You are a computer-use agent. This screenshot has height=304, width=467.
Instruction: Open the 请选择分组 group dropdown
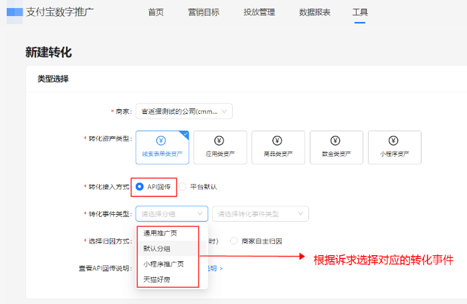coord(172,214)
